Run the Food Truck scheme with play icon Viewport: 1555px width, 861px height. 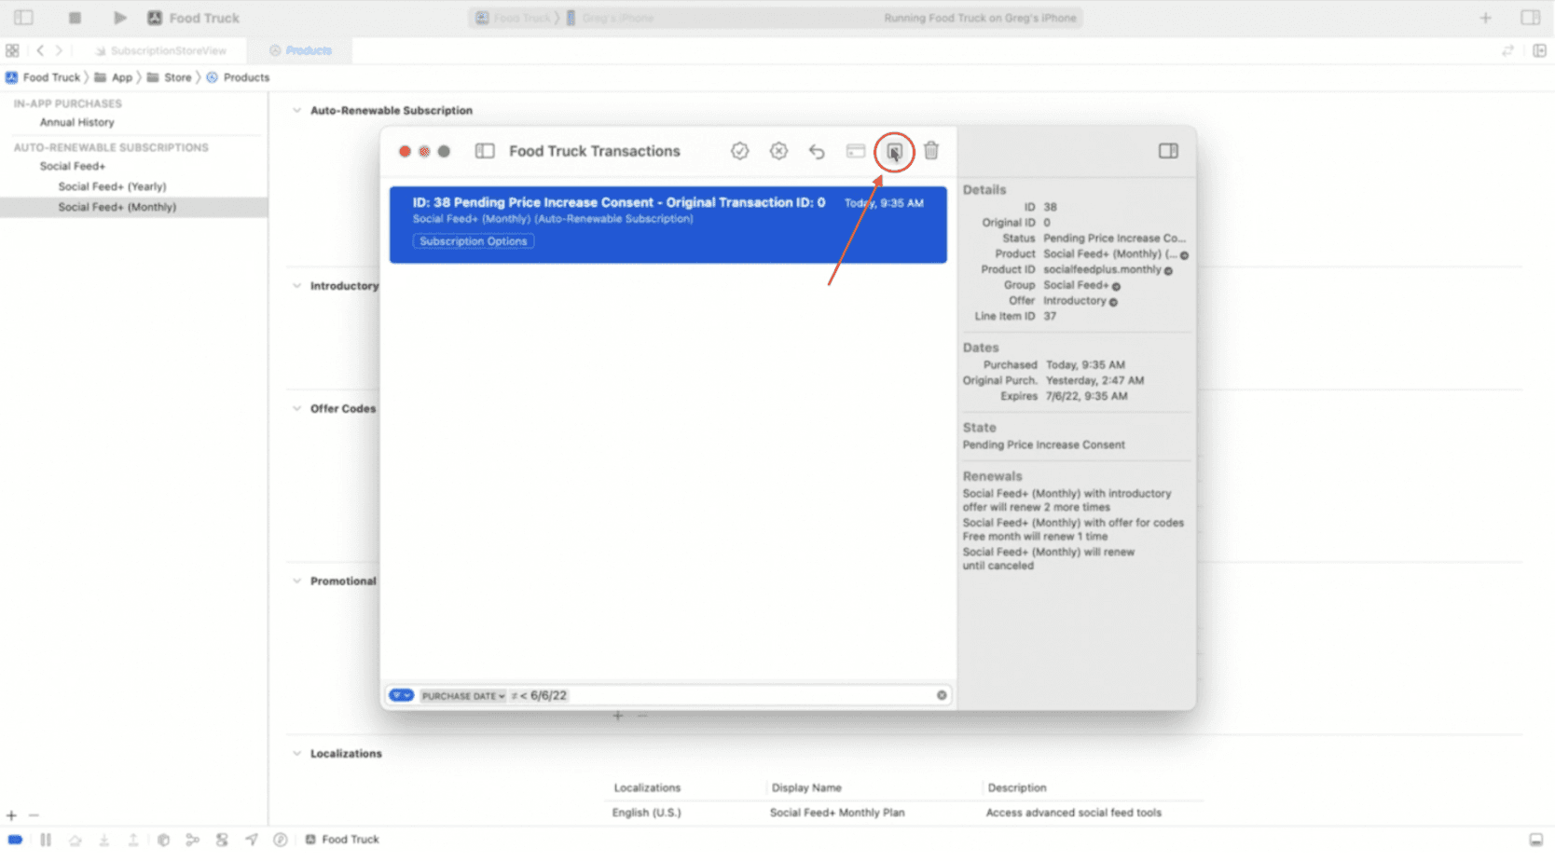(x=119, y=17)
